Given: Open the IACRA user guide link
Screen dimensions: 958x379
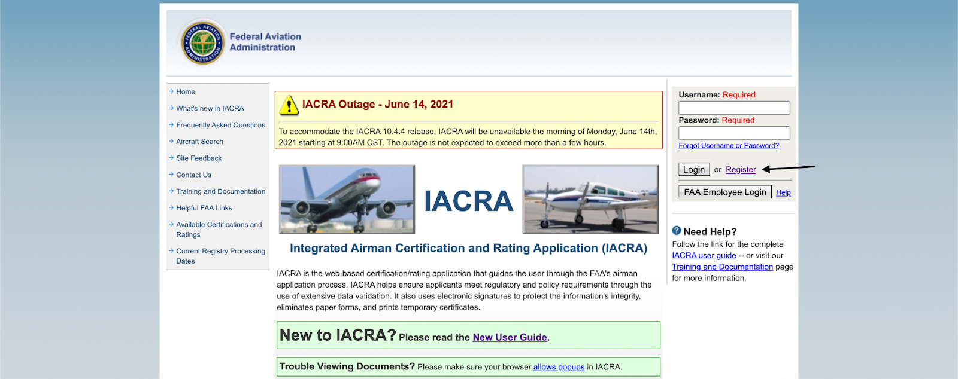Looking at the screenshot, I should pos(704,255).
